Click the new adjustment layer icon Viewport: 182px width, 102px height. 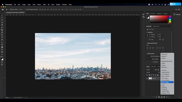(x=162, y=97)
